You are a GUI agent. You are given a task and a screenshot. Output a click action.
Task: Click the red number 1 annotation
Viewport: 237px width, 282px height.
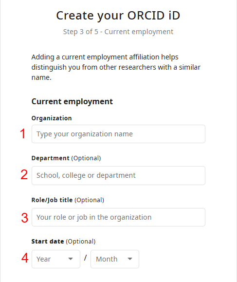click(x=23, y=134)
